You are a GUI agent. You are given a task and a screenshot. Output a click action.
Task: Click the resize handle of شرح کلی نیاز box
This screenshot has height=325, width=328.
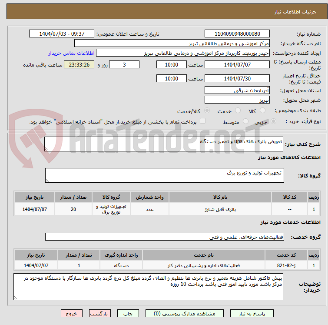(46, 149)
